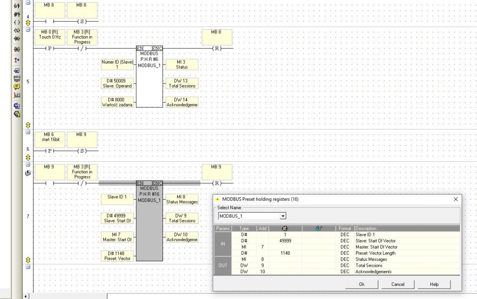
Task: Click the 1148 value cell in dialog table
Action: tap(285, 253)
